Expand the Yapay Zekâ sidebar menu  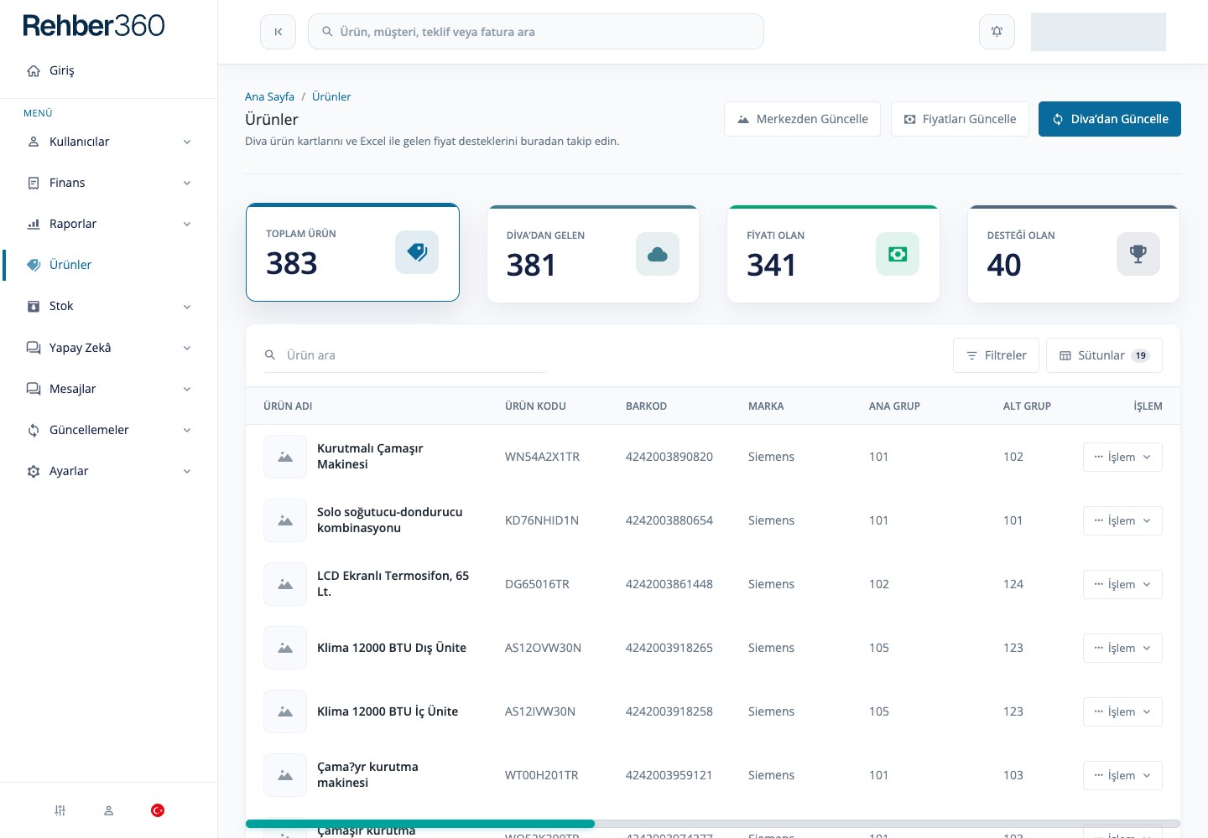point(108,348)
